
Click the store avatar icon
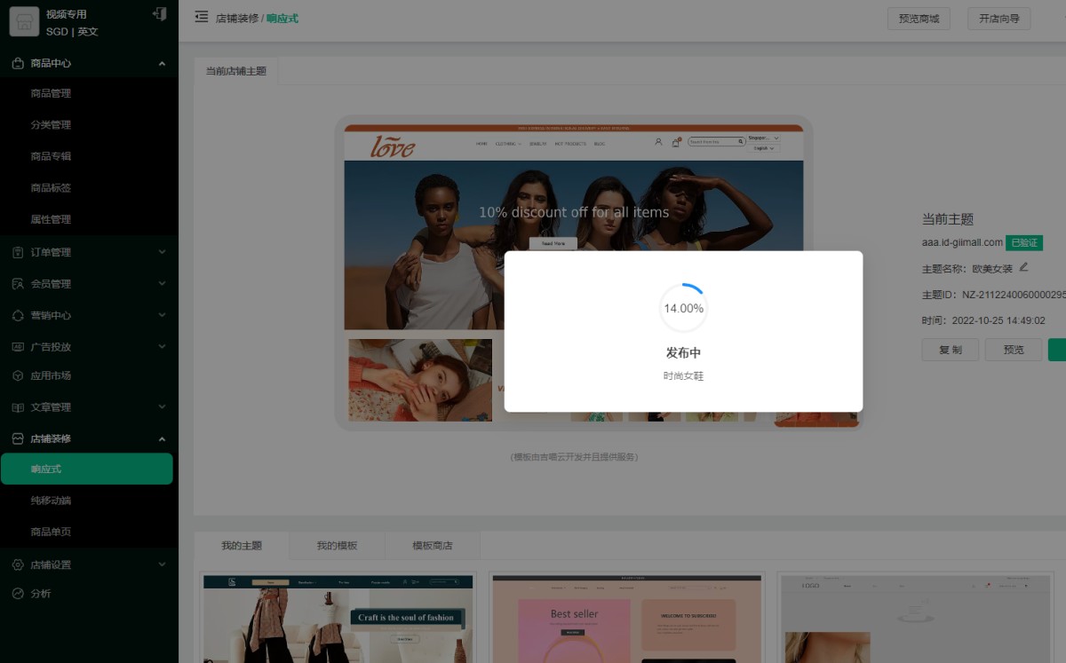[24, 22]
